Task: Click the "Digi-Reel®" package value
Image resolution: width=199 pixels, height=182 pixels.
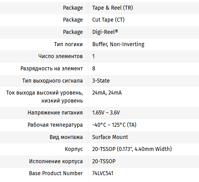Action: [105, 32]
